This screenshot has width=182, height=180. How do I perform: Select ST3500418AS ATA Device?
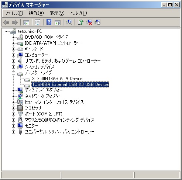tap(57, 79)
